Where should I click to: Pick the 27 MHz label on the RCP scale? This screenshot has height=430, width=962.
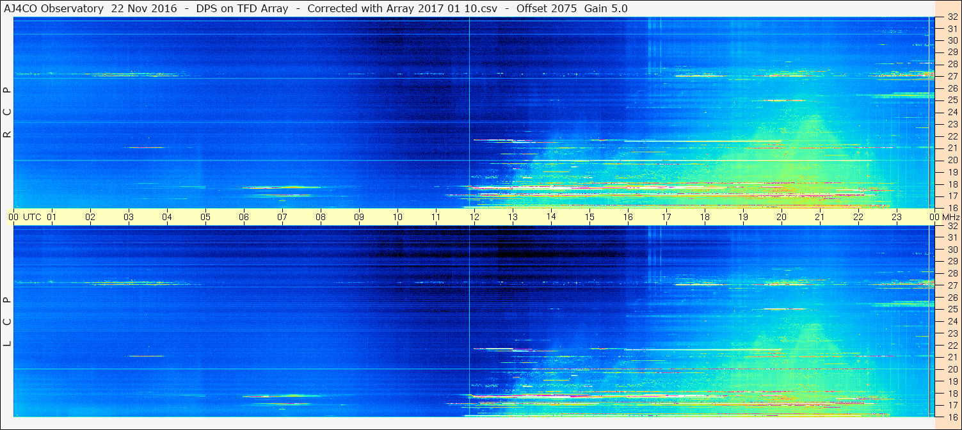(x=952, y=76)
